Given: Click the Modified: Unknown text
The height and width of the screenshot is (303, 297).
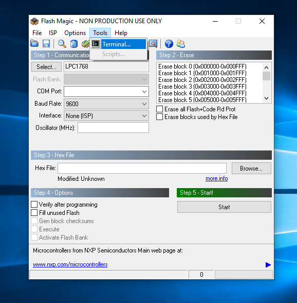Looking at the screenshot, I should [81, 179].
